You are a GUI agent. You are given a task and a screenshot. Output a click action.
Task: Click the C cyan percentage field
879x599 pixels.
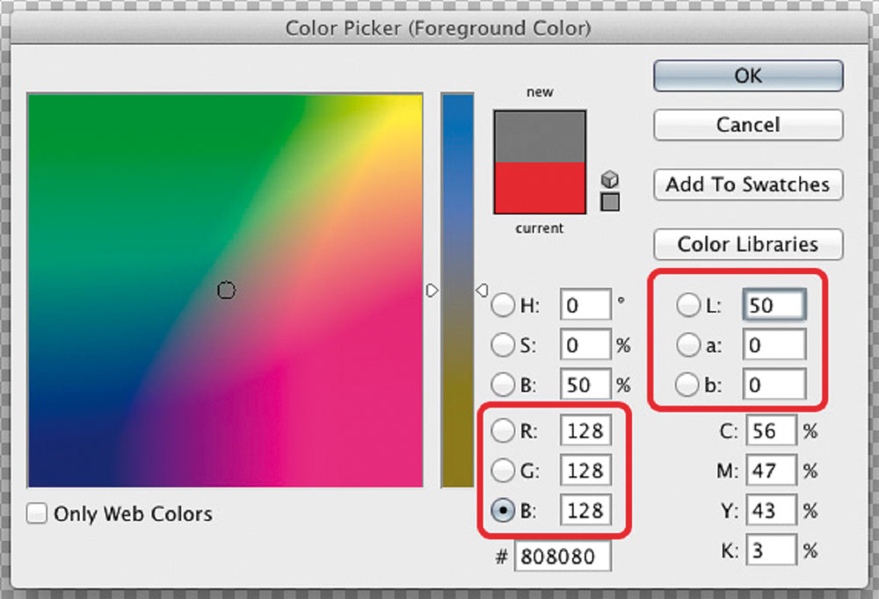[x=771, y=431]
